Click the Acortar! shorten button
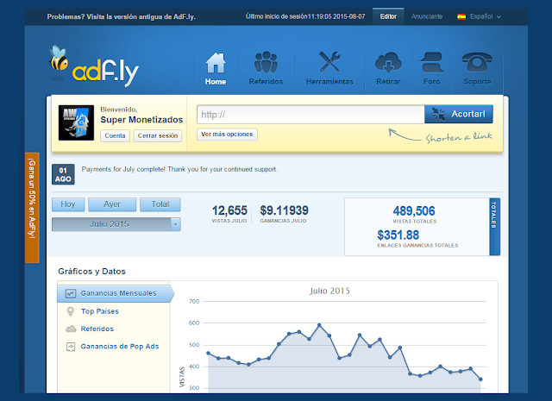Image resolution: width=552 pixels, height=401 pixels. [458, 114]
